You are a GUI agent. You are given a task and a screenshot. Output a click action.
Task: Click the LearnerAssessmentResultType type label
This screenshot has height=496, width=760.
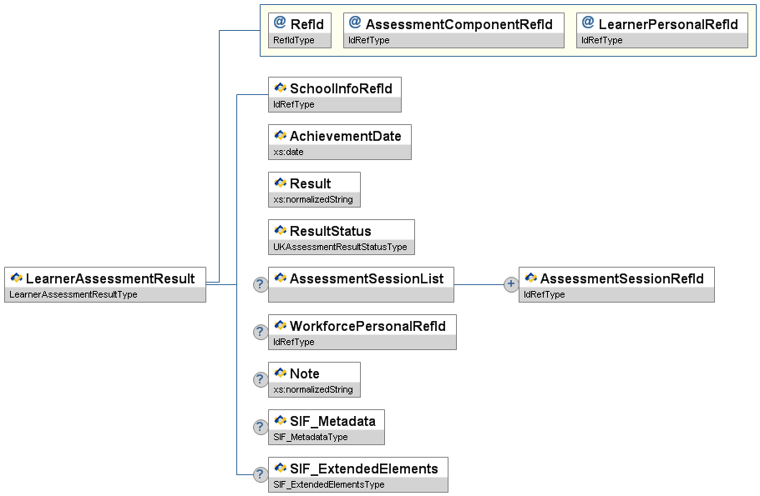click(73, 295)
